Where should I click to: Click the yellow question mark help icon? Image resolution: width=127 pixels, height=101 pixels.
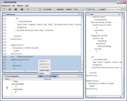click(x=40, y=9)
